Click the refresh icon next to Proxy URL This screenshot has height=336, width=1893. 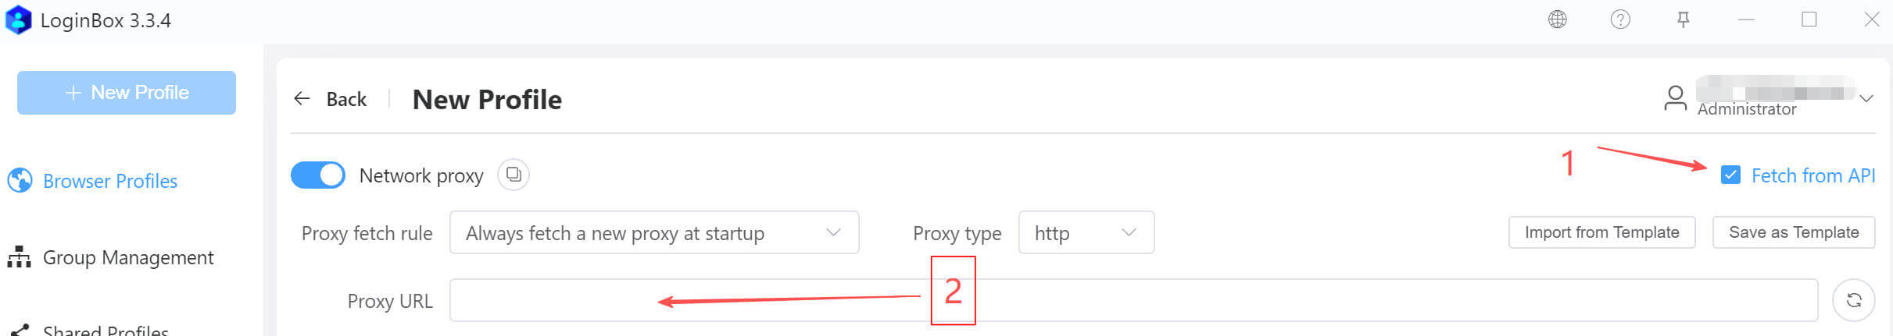click(1853, 301)
